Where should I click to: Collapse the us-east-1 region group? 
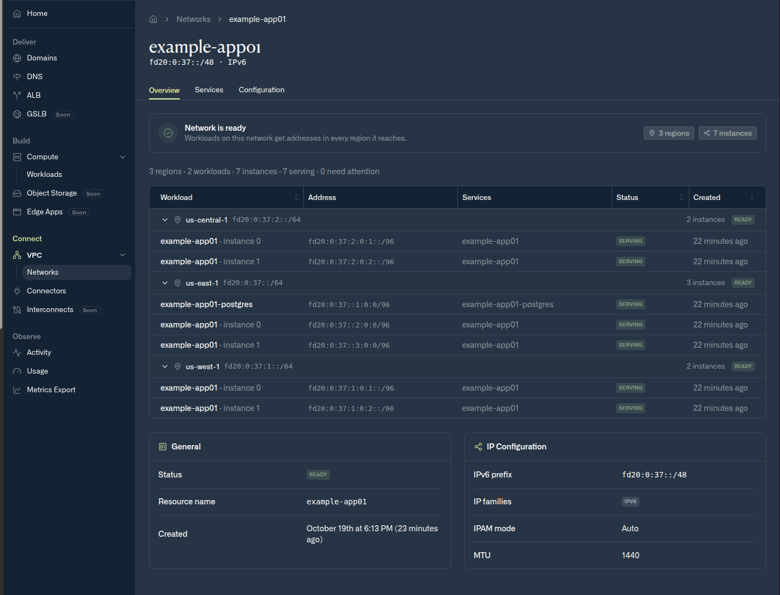point(165,283)
